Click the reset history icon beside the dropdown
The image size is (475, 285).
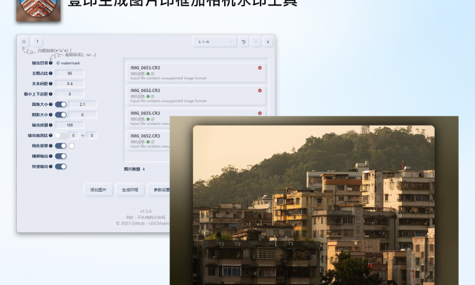pos(244,42)
